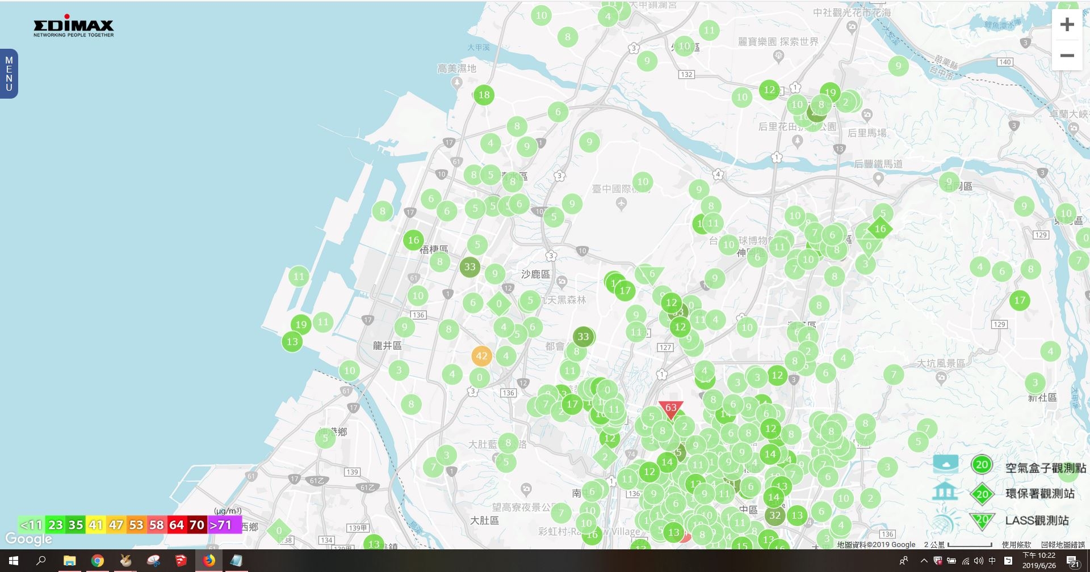The width and height of the screenshot is (1090, 572).
Task: Click the 龍井區 district label
Action: (387, 345)
